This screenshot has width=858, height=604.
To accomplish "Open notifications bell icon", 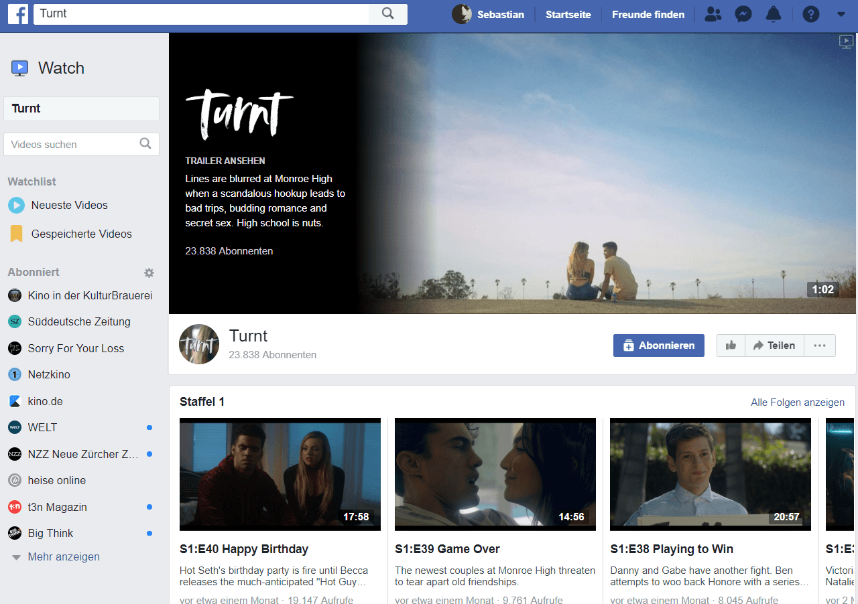I will tap(774, 14).
